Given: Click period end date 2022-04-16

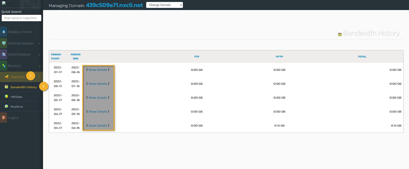Looking at the screenshot, I should 76,125.
